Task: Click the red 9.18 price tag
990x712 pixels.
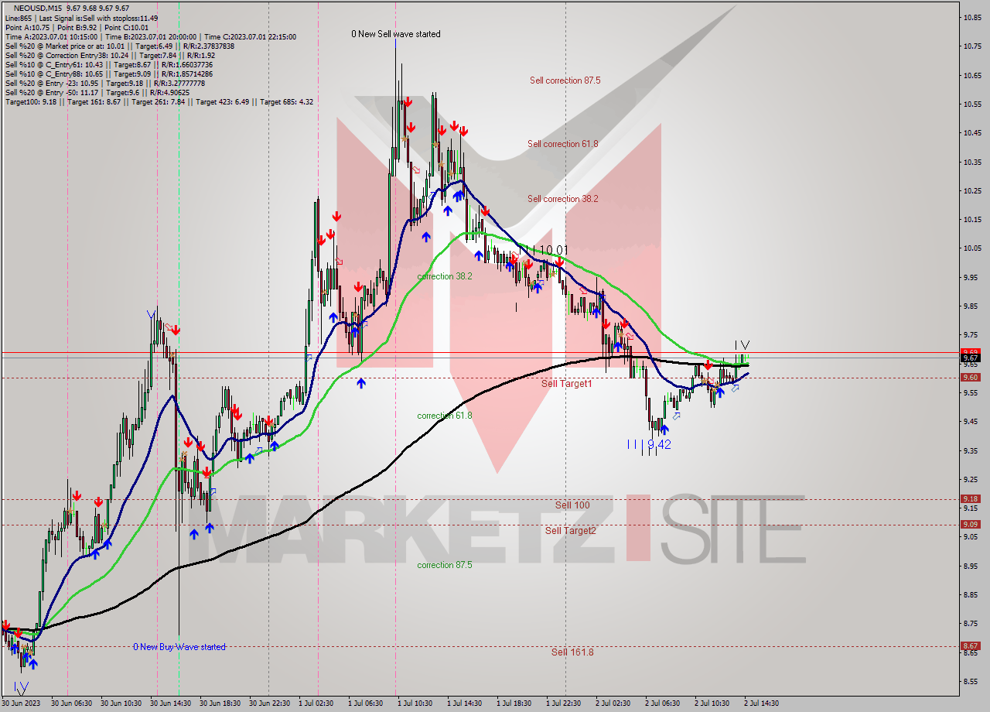Action: click(971, 499)
